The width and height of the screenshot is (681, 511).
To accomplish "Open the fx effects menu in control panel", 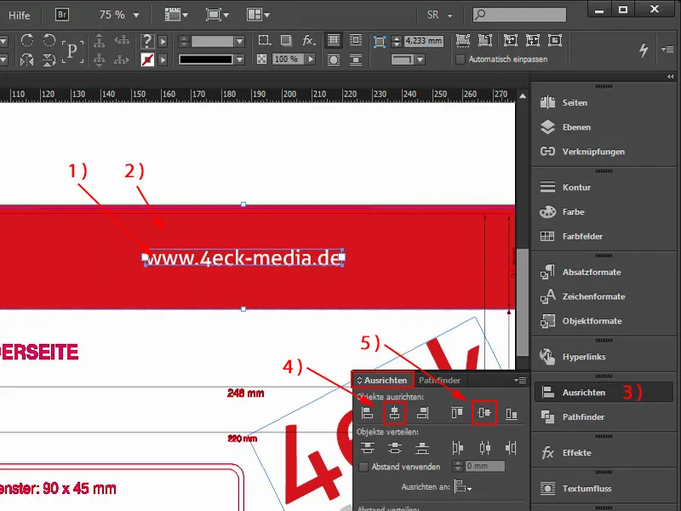I will click(x=308, y=40).
